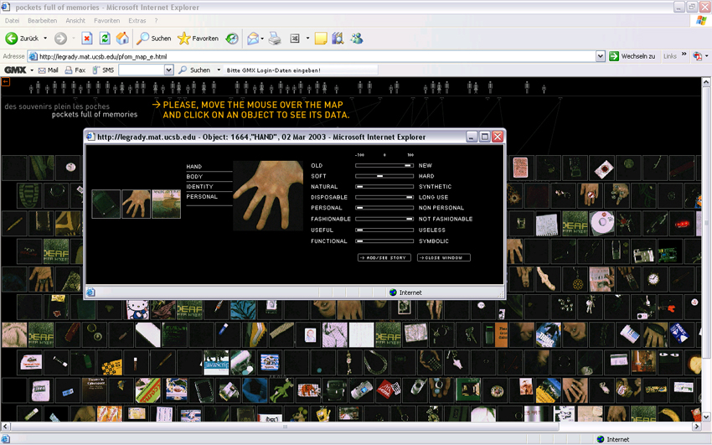712x445 pixels.
Task: Open the Bearbeiten menu
Action: click(42, 21)
